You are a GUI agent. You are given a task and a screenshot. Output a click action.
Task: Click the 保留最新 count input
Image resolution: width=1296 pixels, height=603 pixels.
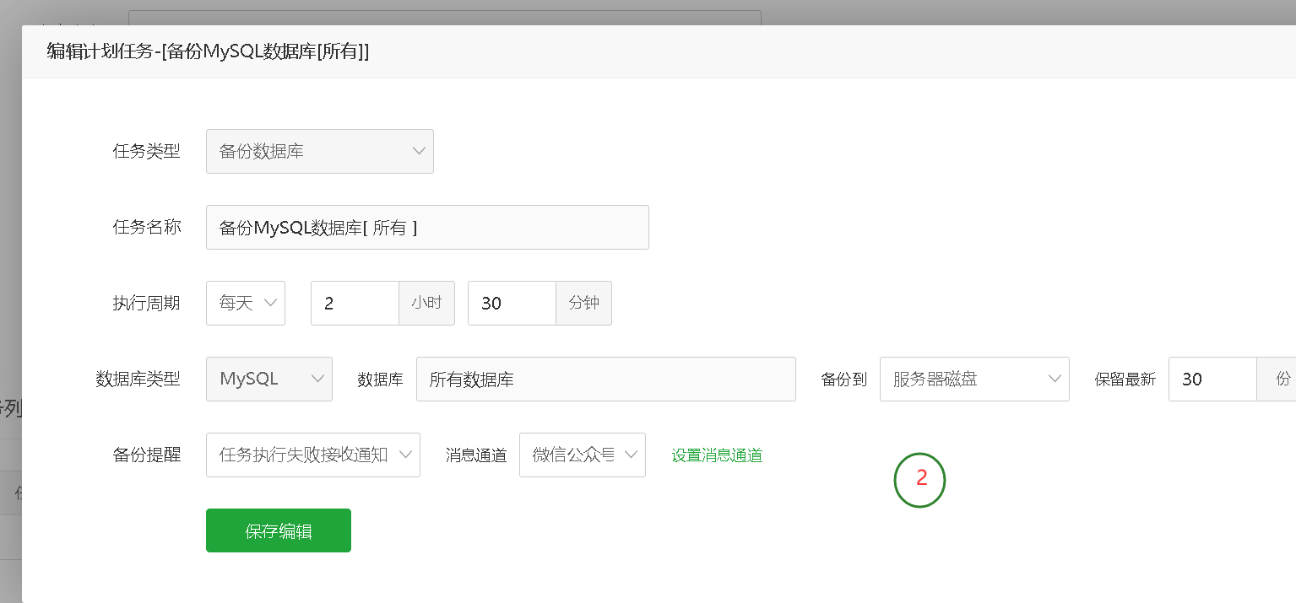[1212, 379]
